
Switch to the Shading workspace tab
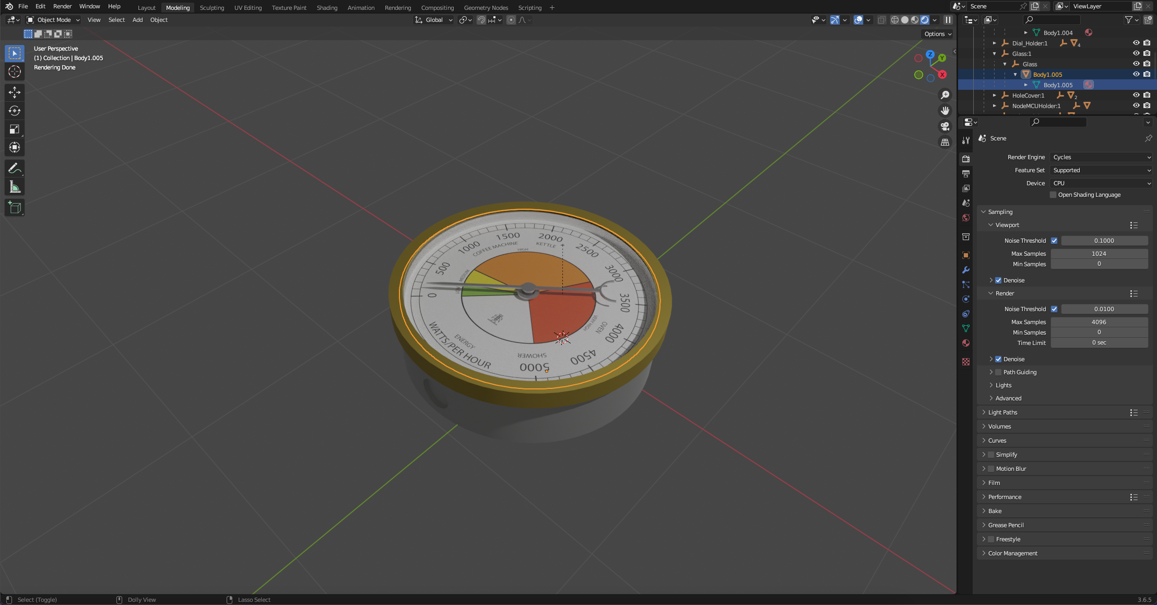click(327, 8)
